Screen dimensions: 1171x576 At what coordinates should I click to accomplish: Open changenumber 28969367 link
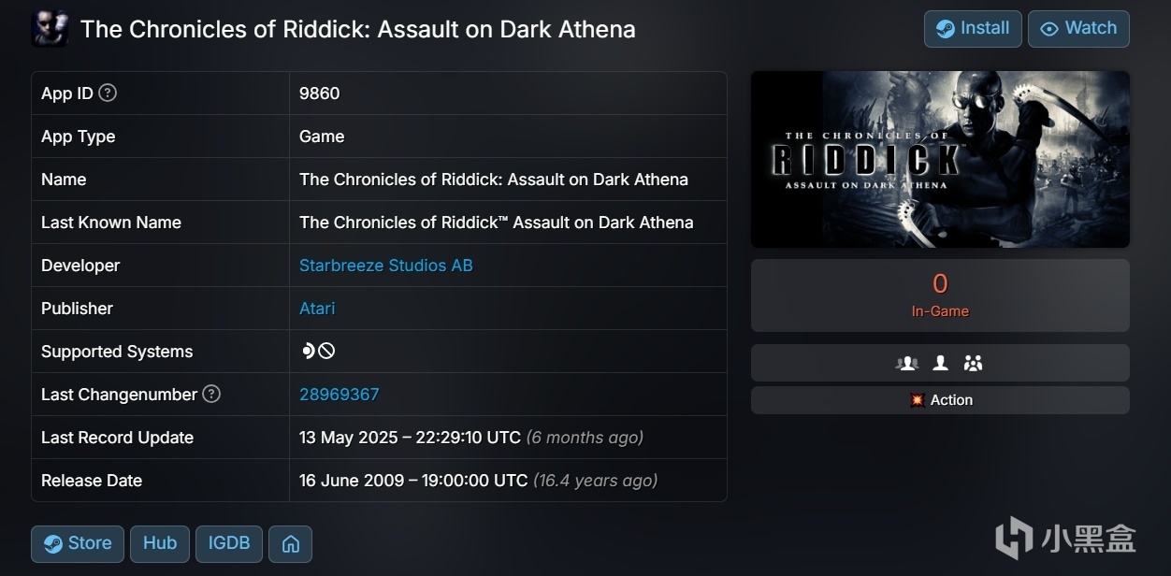[x=339, y=395]
